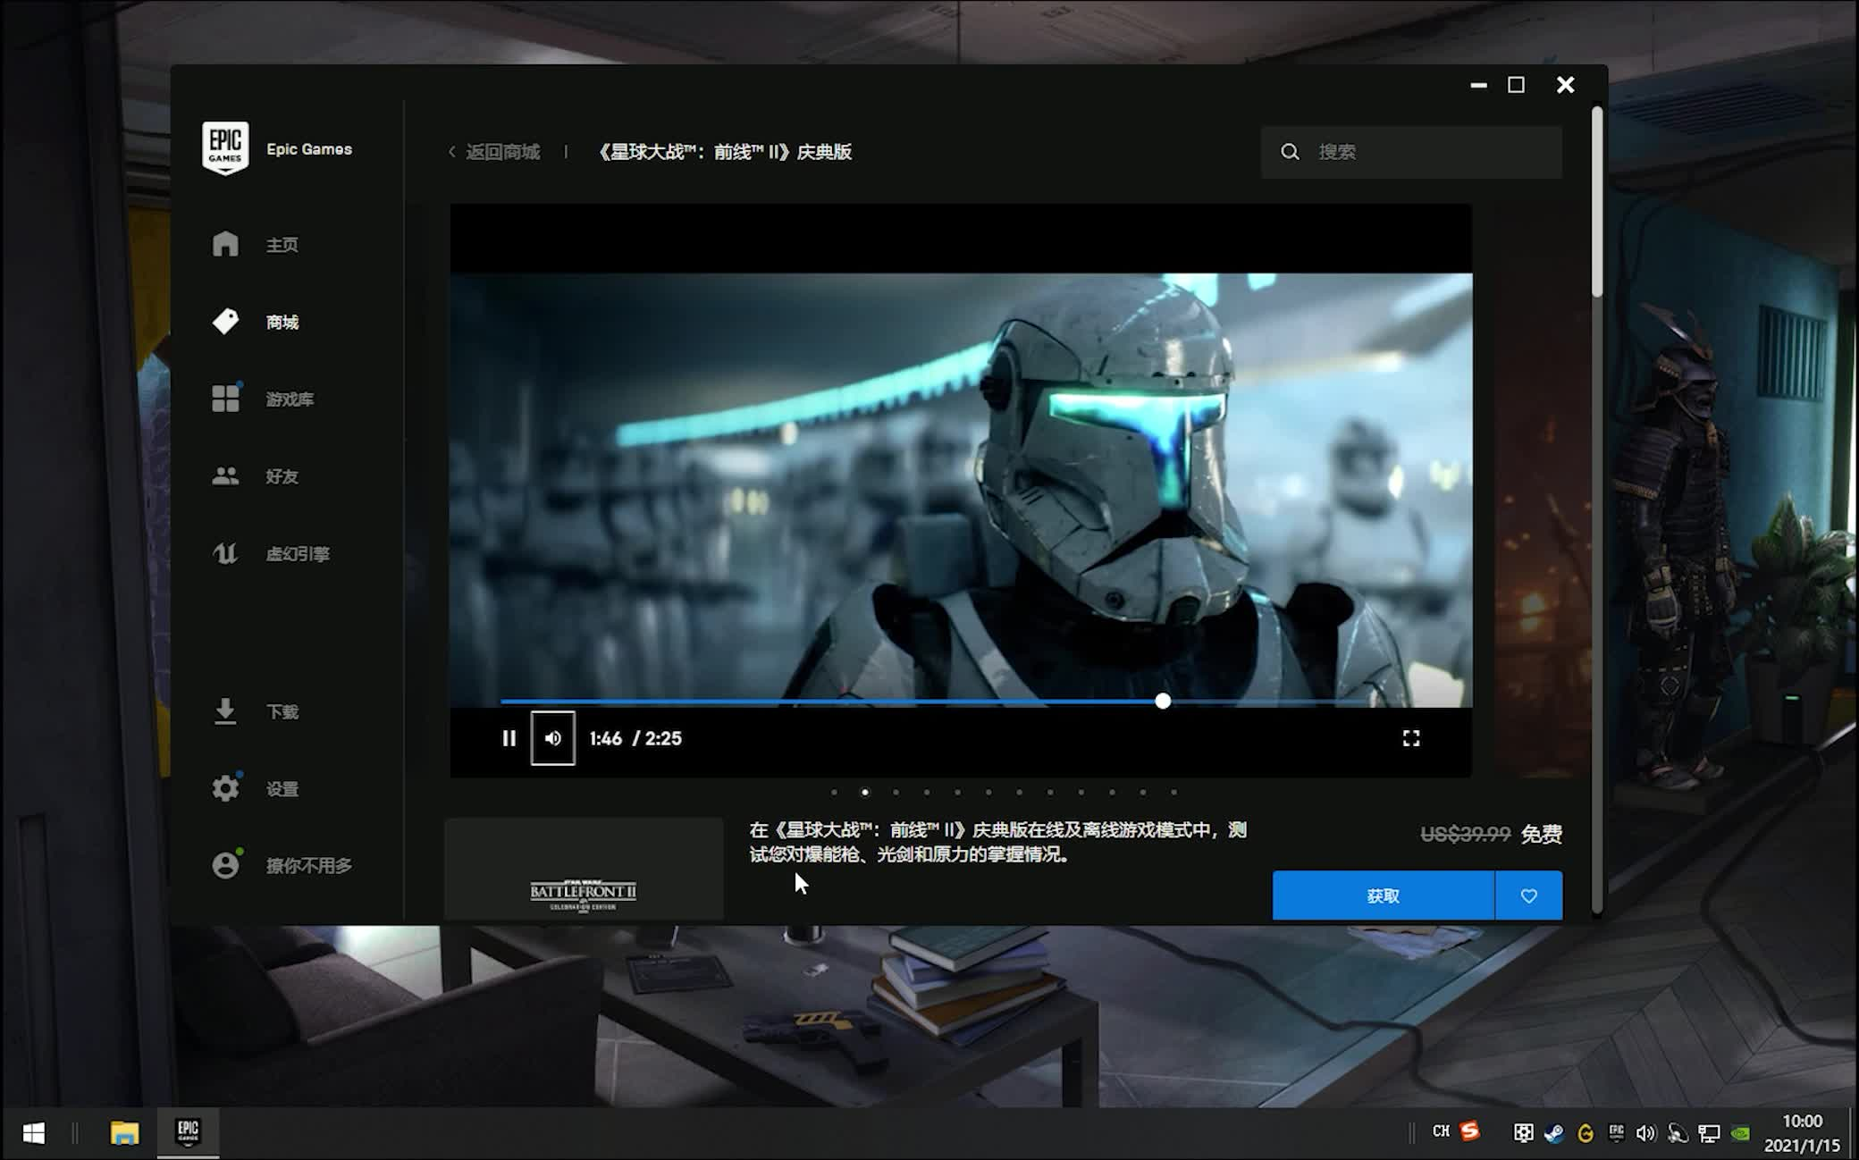1859x1160 pixels.
Task: Select the second carousel dot
Action: (x=864, y=792)
